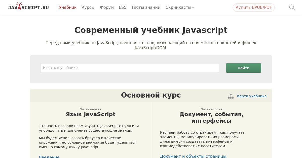Open the Введение link
This screenshot has width=302, height=158.
point(49,156)
